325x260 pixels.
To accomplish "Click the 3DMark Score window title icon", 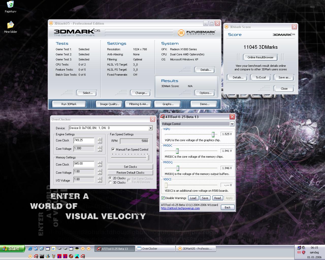I will 226,27.
